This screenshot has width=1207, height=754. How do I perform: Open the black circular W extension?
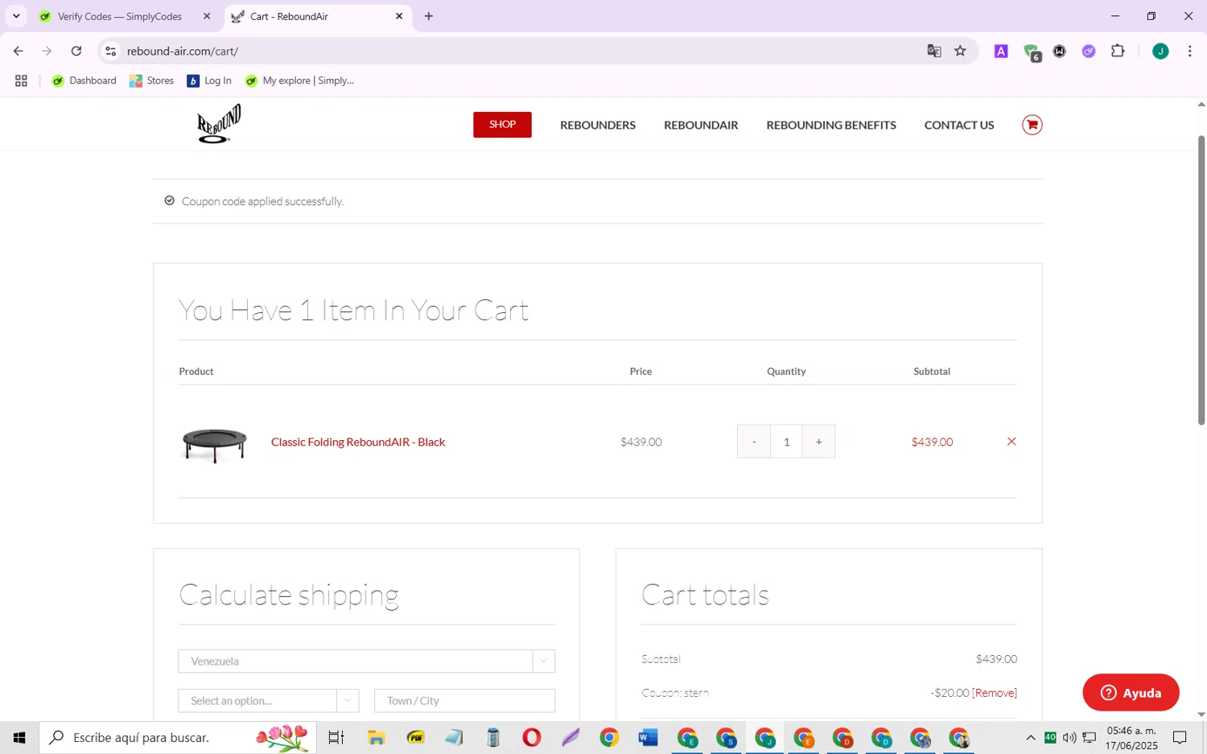1060,51
